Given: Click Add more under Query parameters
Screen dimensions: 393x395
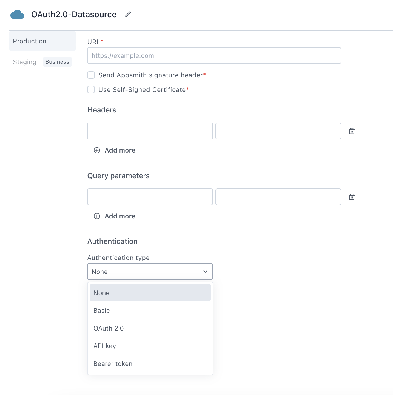Looking at the screenshot, I should (120, 216).
